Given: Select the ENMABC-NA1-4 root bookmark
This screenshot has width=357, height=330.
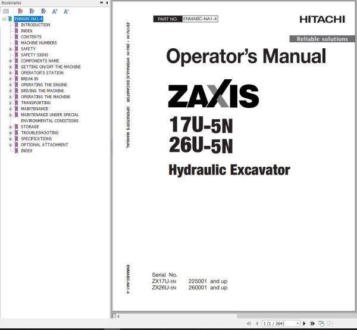Looking at the screenshot, I should click(29, 19).
